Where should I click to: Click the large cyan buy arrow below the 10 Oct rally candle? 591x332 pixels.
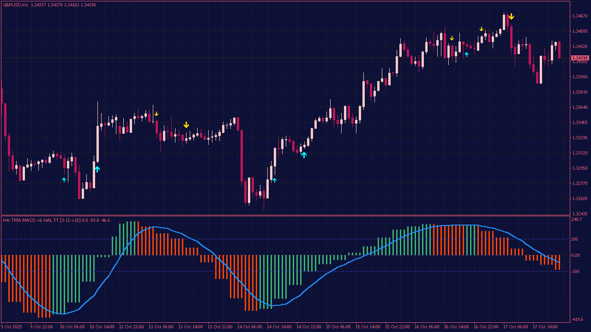(97, 169)
